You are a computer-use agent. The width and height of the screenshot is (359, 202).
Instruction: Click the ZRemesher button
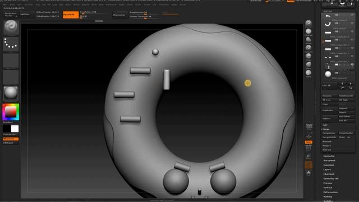point(119,15)
